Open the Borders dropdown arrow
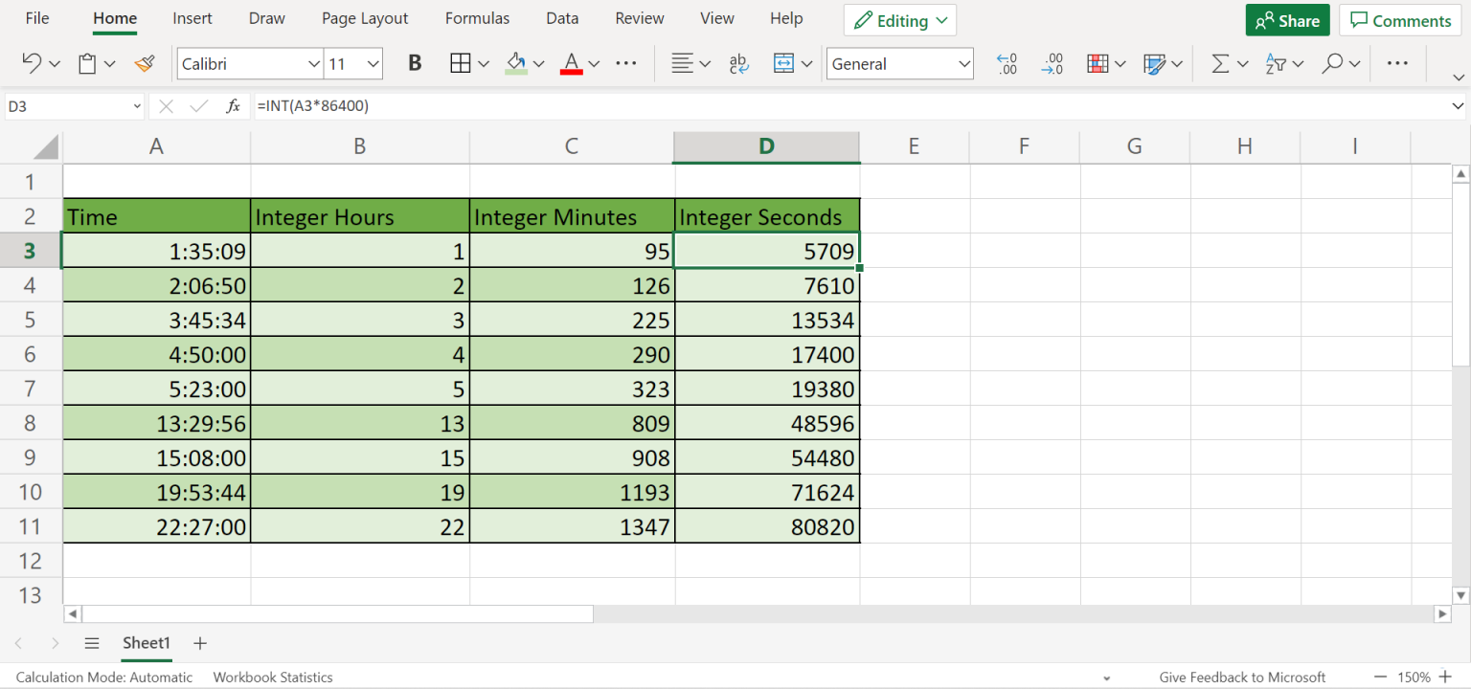The image size is (1471, 689). click(483, 63)
